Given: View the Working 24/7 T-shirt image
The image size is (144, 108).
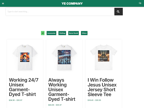Looking at the screenshot, I should click(25, 57).
